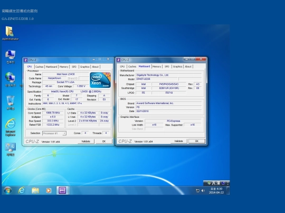Click the 82801JR (ICH10R) southbridge value
Viewport: 285px width, 213px height.
click(169, 88)
